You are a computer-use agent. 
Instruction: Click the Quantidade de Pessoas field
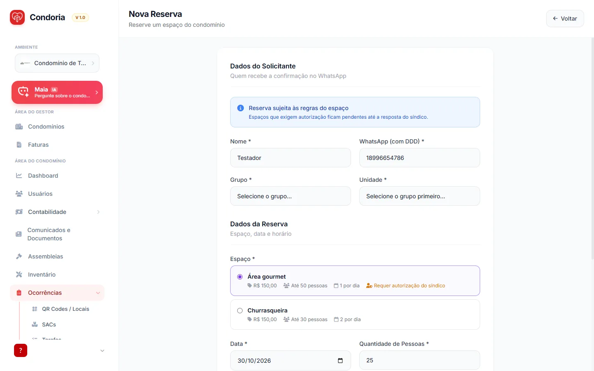click(420, 360)
